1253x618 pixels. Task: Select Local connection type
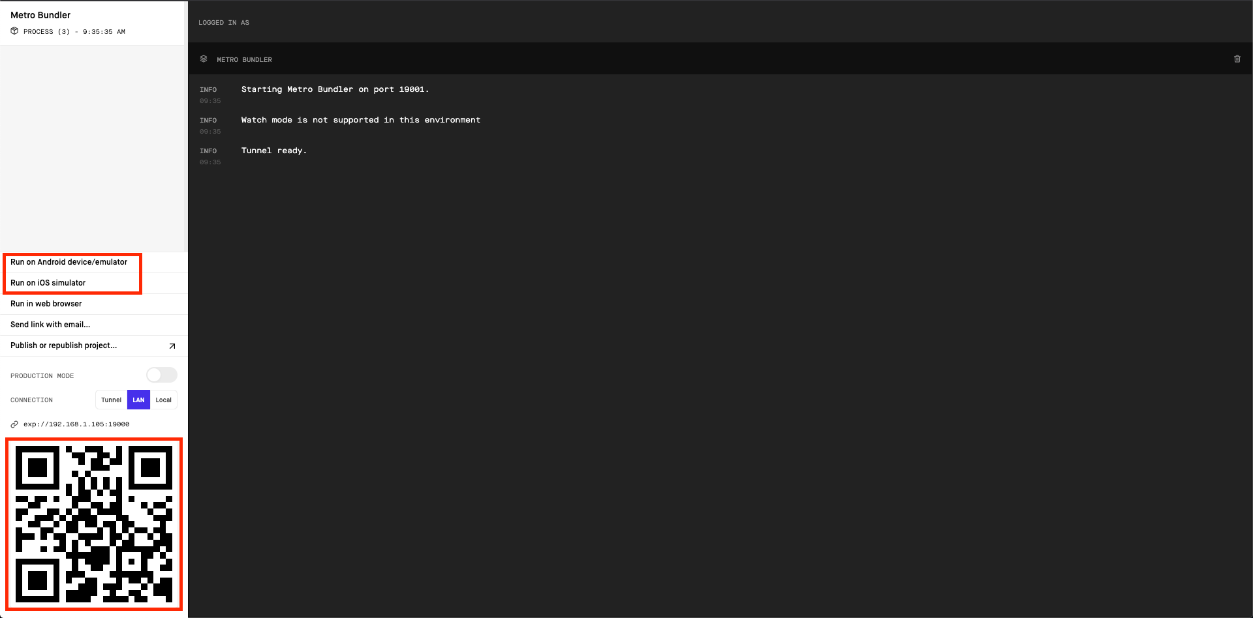pos(164,400)
